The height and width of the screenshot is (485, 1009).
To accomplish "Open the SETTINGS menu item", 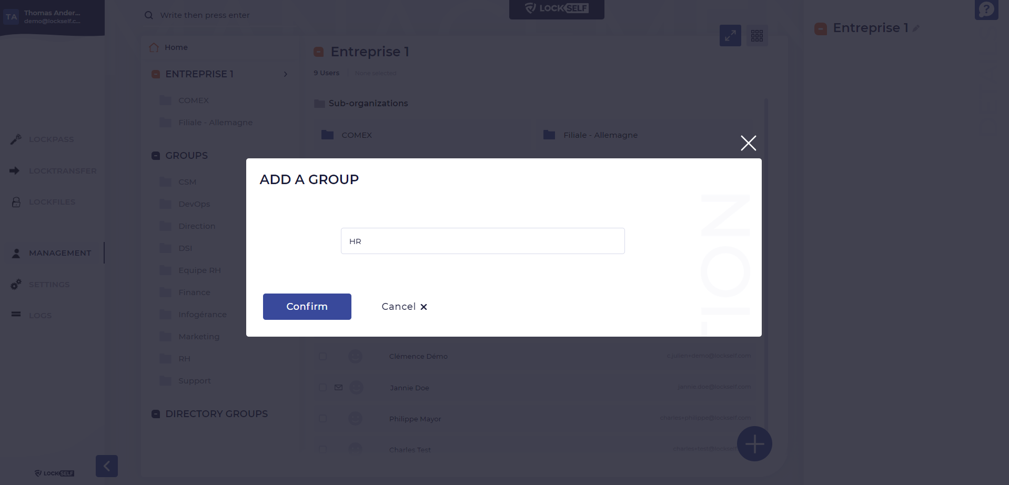I will coord(49,285).
